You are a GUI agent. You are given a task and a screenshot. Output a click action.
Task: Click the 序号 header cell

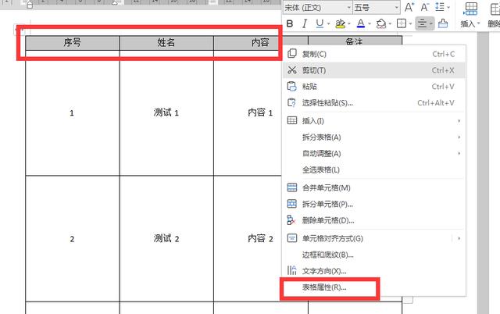[73, 42]
